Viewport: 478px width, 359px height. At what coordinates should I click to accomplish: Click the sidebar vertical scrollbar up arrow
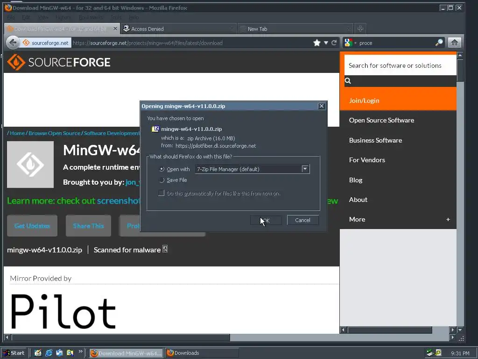tap(460, 55)
